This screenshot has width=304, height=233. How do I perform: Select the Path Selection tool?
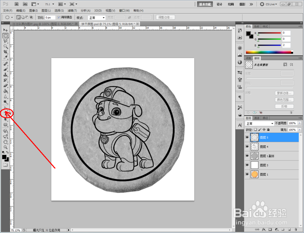[x=5, y=119]
